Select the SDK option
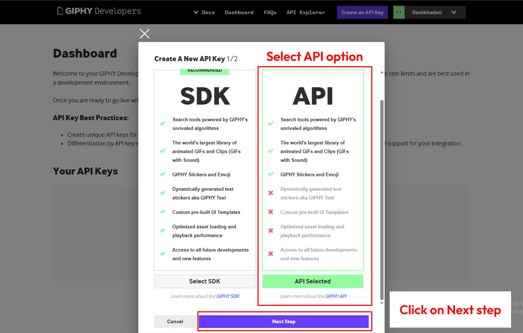This screenshot has width=523, height=333. click(x=205, y=281)
